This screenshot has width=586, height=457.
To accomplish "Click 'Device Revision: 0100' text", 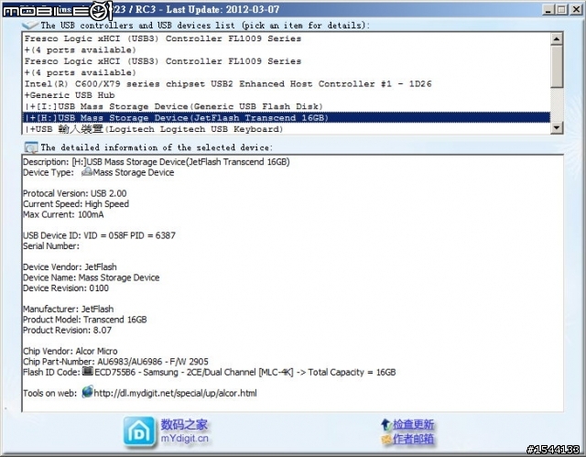I will click(66, 288).
